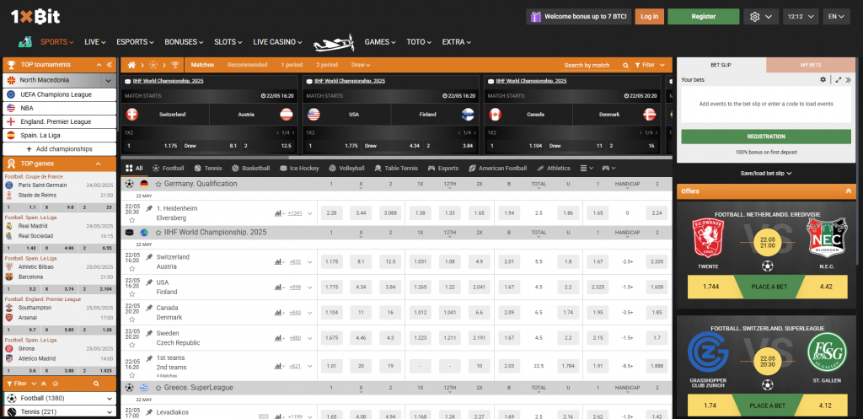
Task: Click the Search by match field
Action: click(586, 65)
